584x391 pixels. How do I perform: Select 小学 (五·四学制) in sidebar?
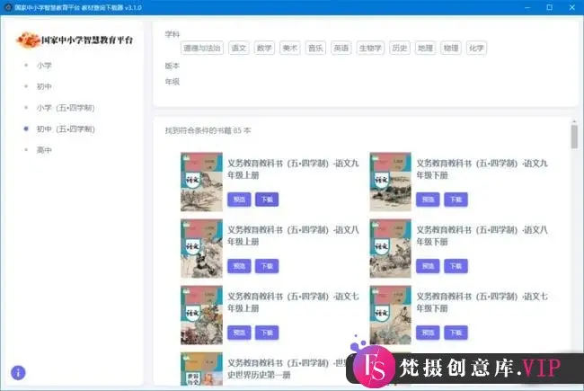click(x=66, y=108)
